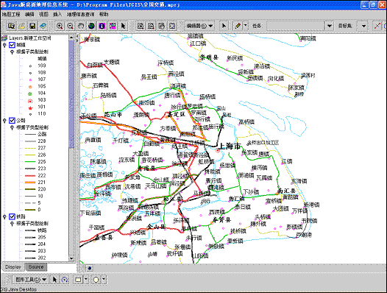This screenshot has width=387, height=293.
Task: Click the layer panel scroll up arrow
Action: 71,38
